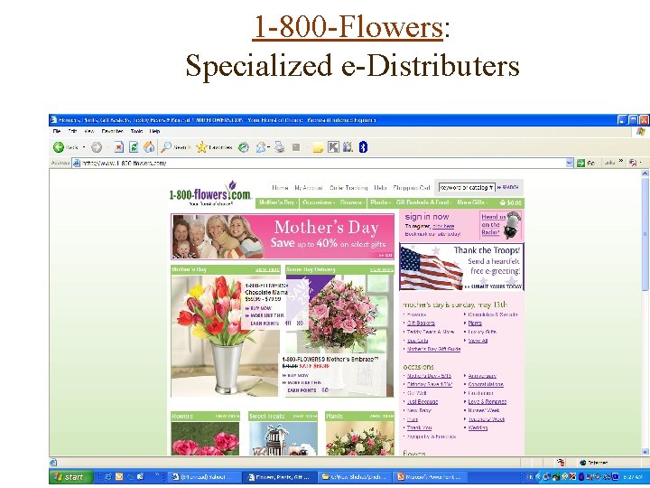The image size is (650, 488).
Task: Click the K-arrow toolbar icon
Action: [333, 147]
